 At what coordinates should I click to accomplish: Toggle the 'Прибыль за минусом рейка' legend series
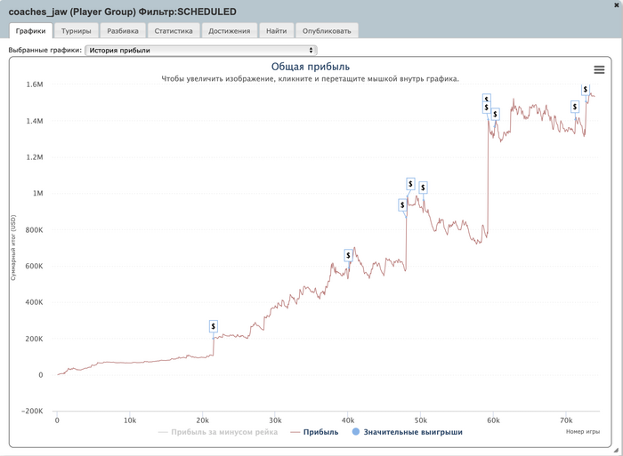point(217,432)
